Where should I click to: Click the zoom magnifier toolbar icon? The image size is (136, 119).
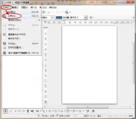(67, 12)
